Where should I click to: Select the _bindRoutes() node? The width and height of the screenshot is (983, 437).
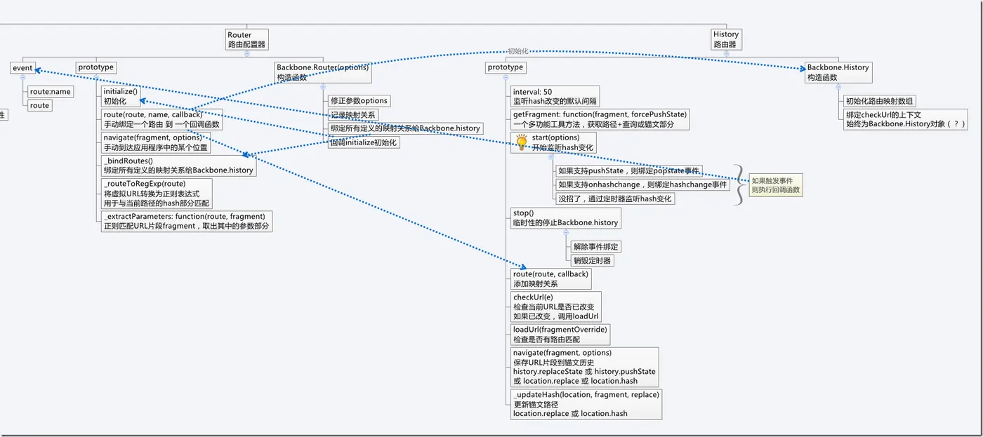pos(178,166)
